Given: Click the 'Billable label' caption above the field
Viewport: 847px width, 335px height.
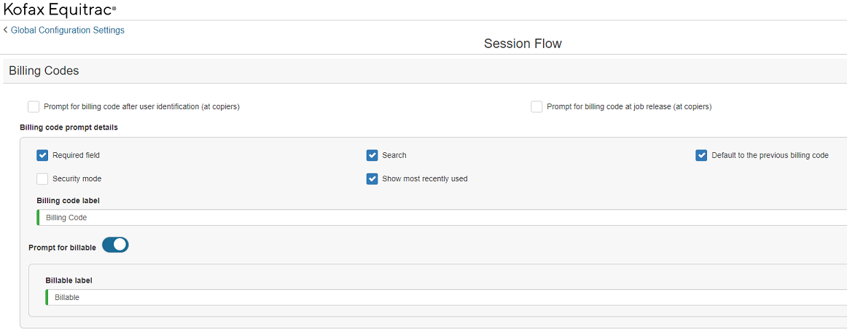Looking at the screenshot, I should pyautogui.click(x=69, y=280).
